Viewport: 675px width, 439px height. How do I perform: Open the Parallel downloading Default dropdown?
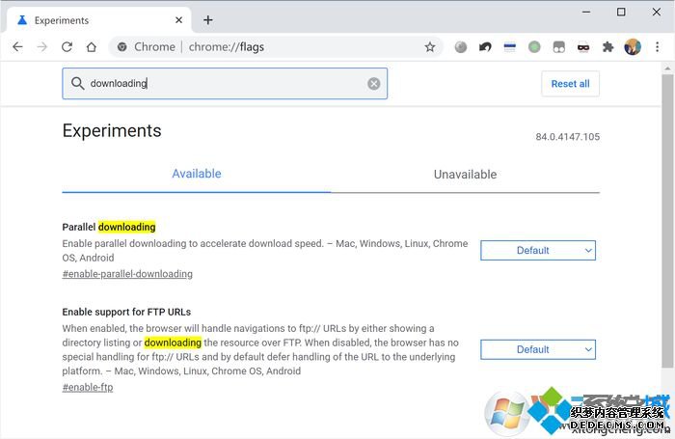click(x=538, y=250)
